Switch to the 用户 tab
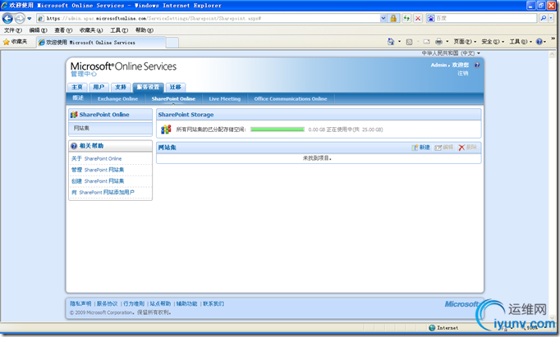Viewport: 560px width, 337px height. [x=99, y=87]
